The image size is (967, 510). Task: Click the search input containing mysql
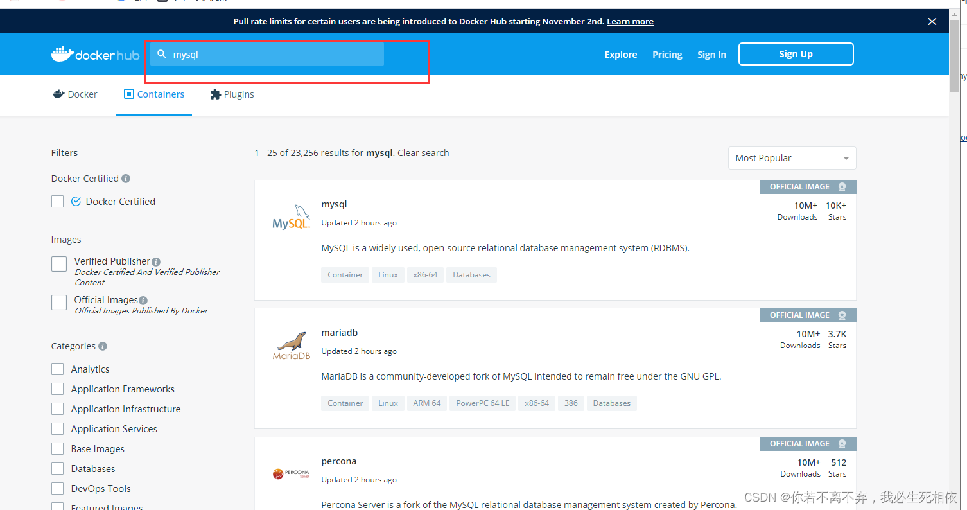pos(266,54)
